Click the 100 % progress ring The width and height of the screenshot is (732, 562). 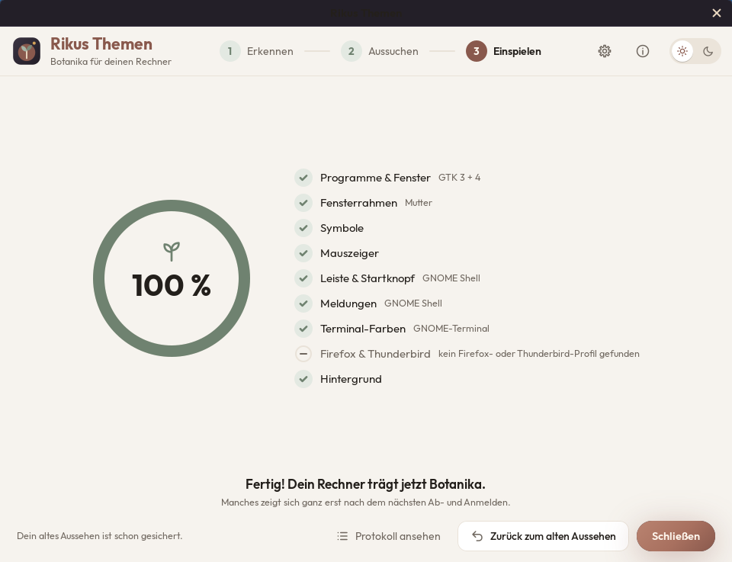(x=172, y=278)
